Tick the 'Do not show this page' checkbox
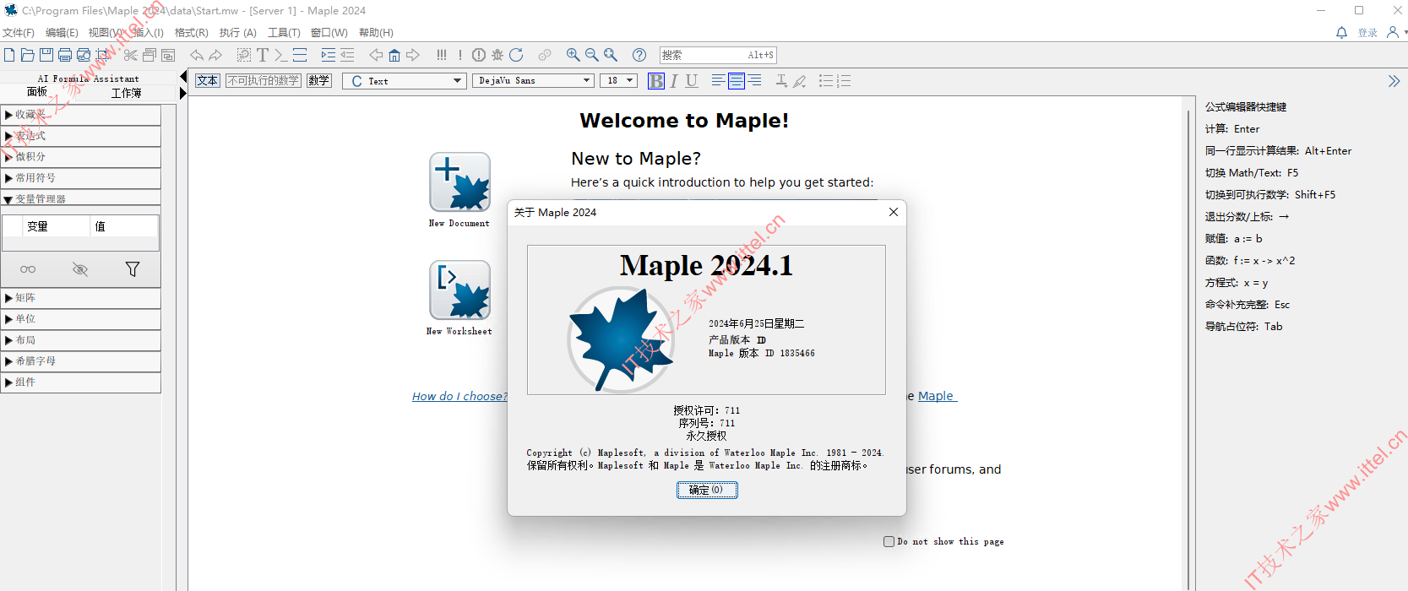The image size is (1408, 591). click(889, 542)
